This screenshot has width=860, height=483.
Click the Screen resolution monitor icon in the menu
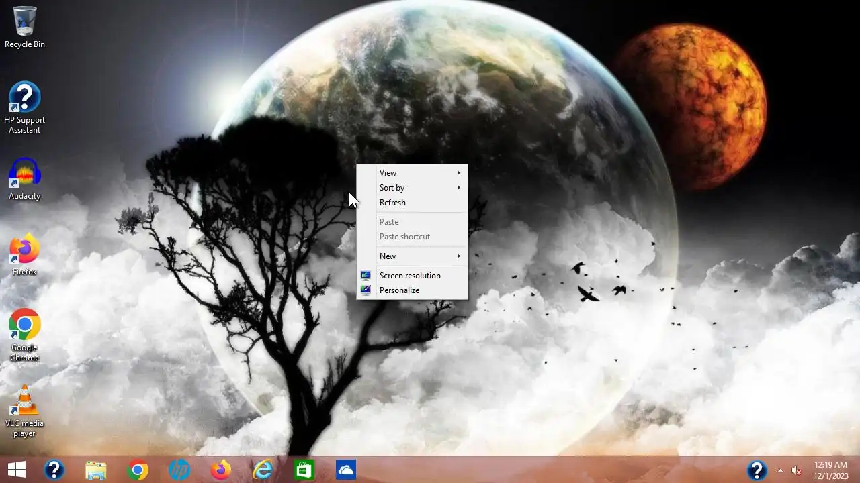click(x=365, y=276)
